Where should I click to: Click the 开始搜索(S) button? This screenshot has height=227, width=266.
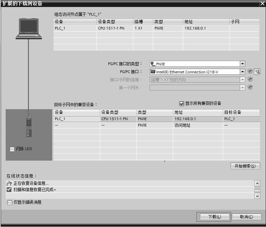[245, 166]
